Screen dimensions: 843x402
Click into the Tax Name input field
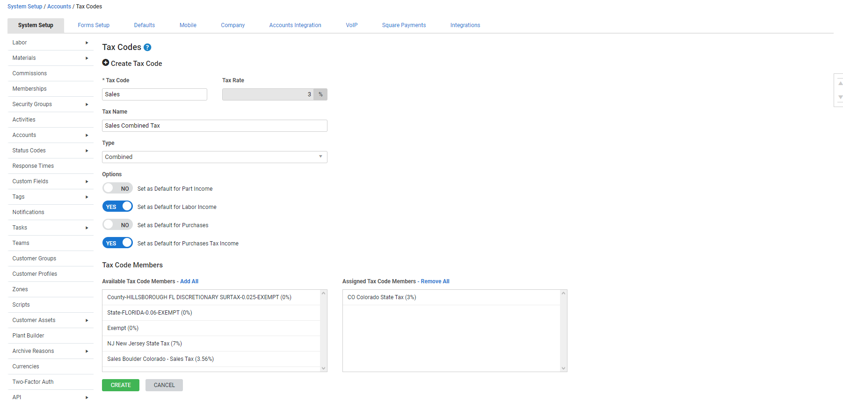tap(214, 126)
